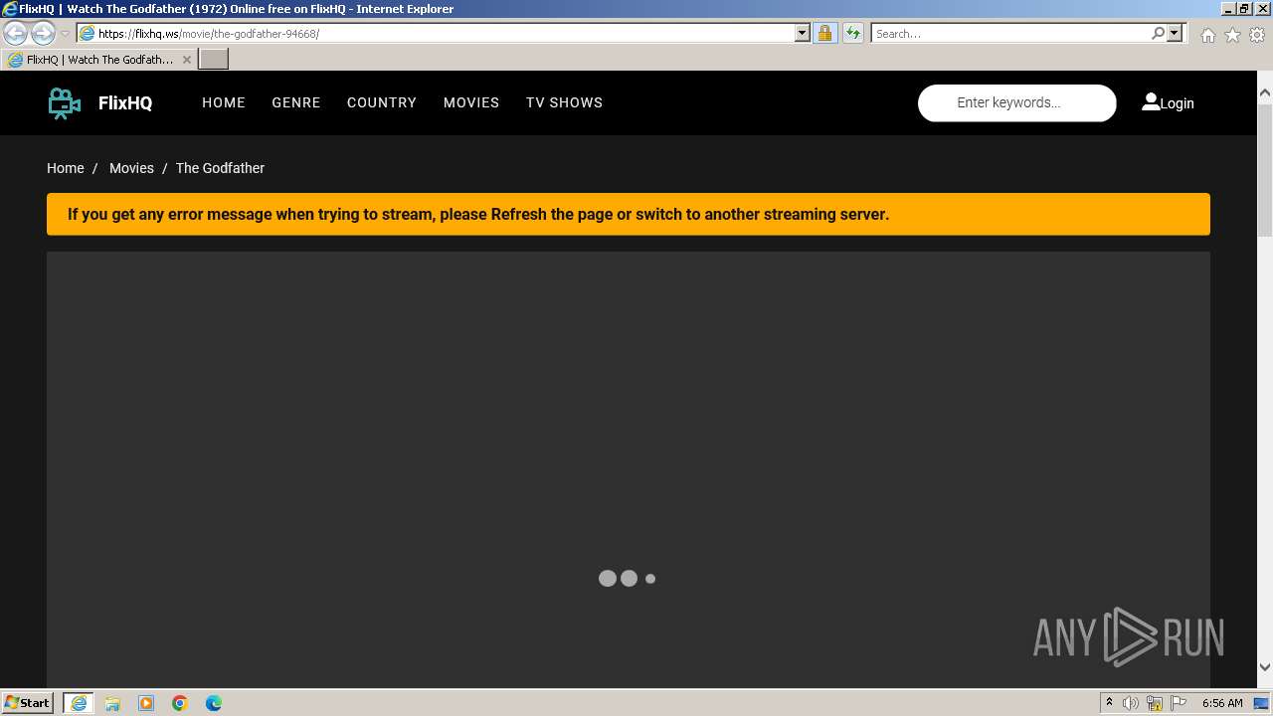Open the Tools gear icon
1273x716 pixels.
pos(1256,35)
